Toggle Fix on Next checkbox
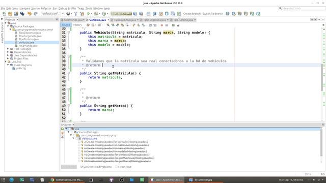Image resolution: width=326 pixels, height=183 pixels. click(116, 167)
